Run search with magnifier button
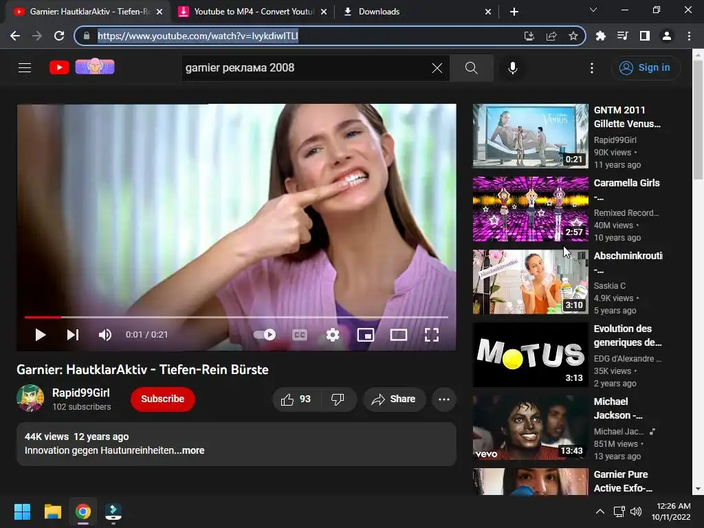 (x=472, y=68)
